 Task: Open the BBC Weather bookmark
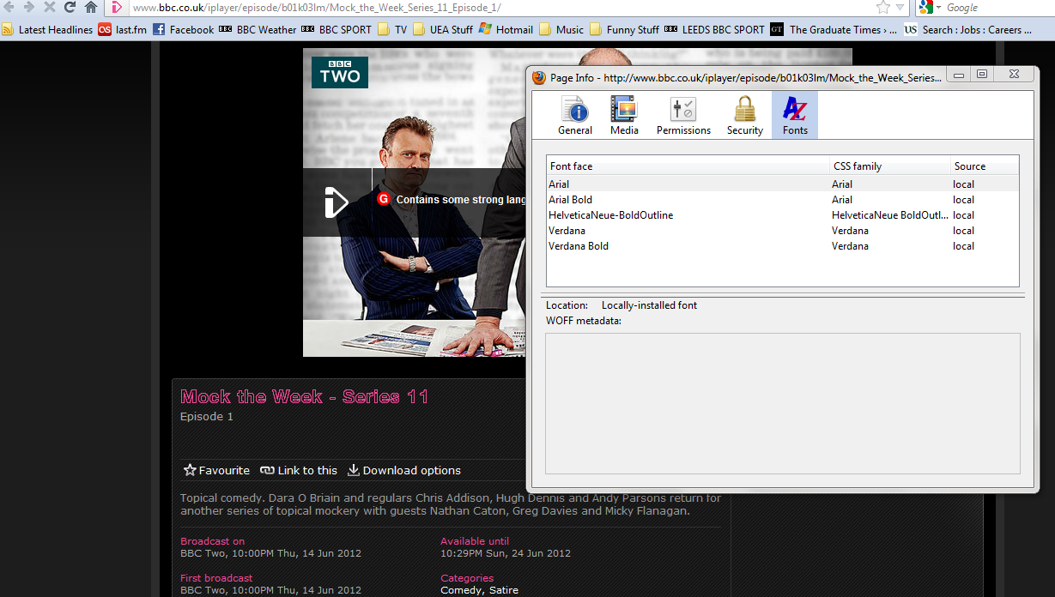pyautogui.click(x=258, y=29)
